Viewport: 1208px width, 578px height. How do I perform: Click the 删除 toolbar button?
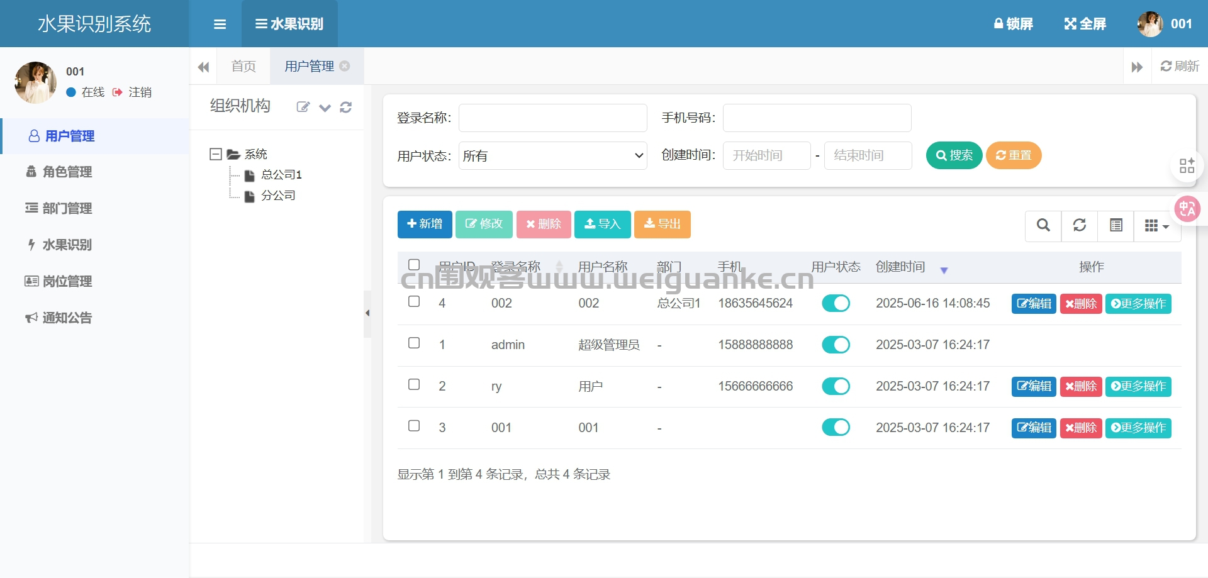coord(544,225)
